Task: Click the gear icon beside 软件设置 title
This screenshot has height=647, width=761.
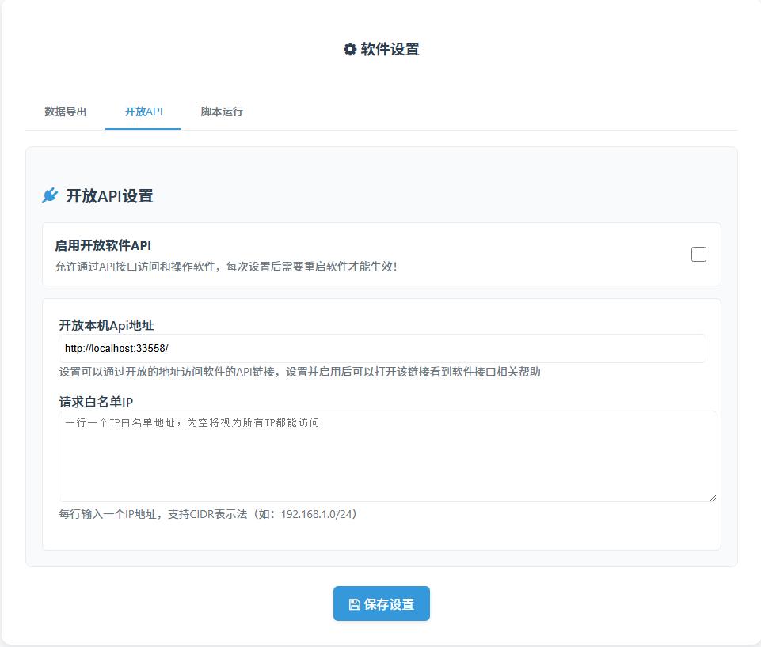Action: point(349,49)
